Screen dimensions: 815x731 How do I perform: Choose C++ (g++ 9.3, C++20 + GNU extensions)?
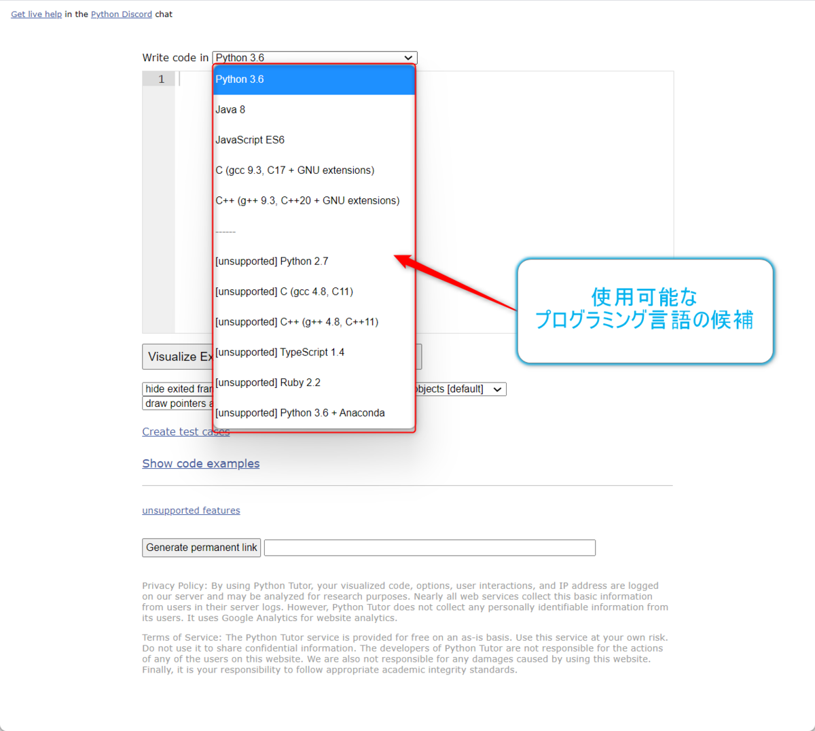click(x=314, y=200)
